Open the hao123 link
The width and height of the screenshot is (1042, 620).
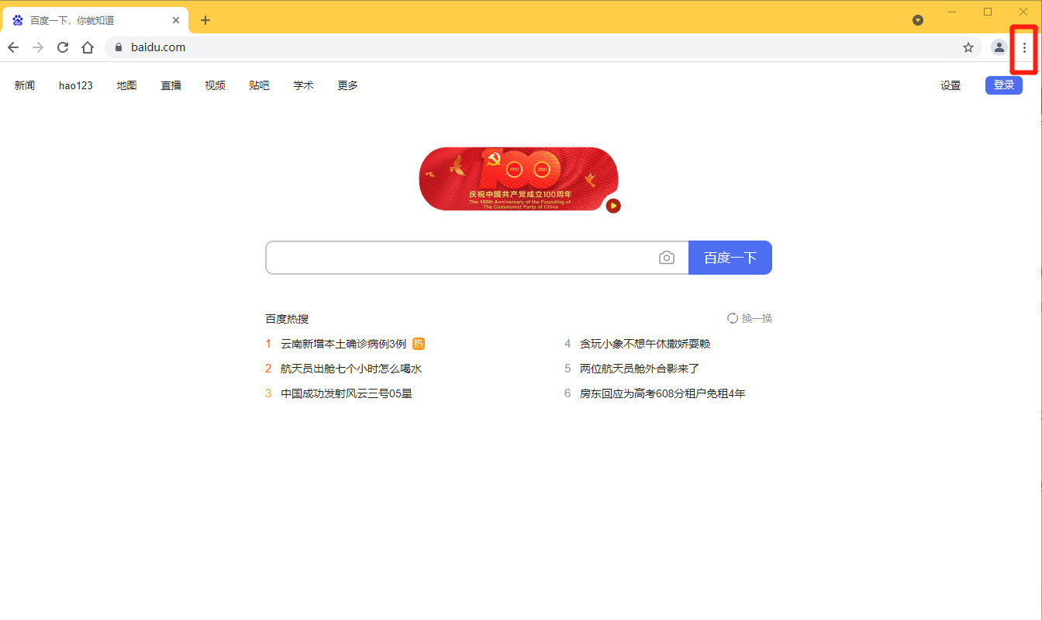(x=76, y=85)
